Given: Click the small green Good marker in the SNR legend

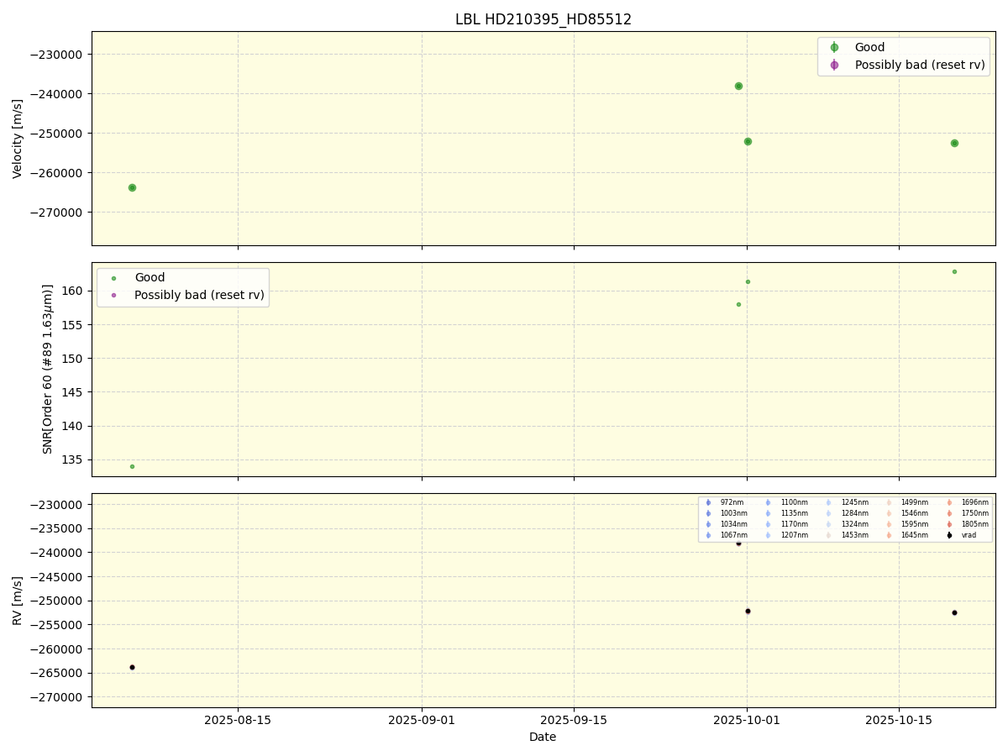Looking at the screenshot, I should pos(113,278).
